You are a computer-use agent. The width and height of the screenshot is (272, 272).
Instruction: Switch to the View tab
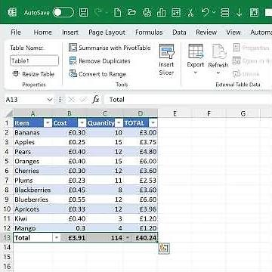[233, 32]
